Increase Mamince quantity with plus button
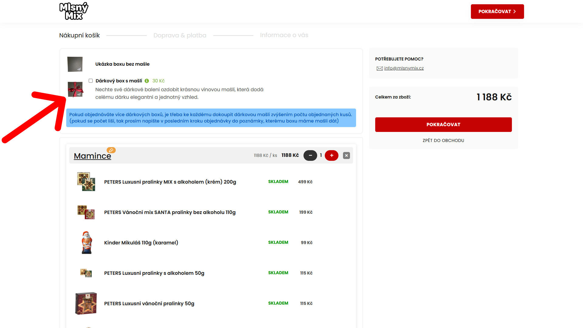The width and height of the screenshot is (583, 328). point(331,155)
